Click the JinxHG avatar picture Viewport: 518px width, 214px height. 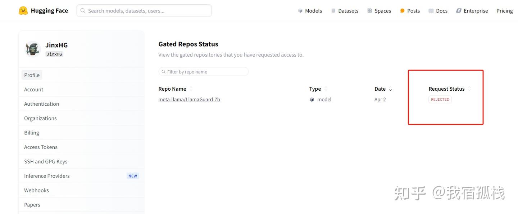32,49
